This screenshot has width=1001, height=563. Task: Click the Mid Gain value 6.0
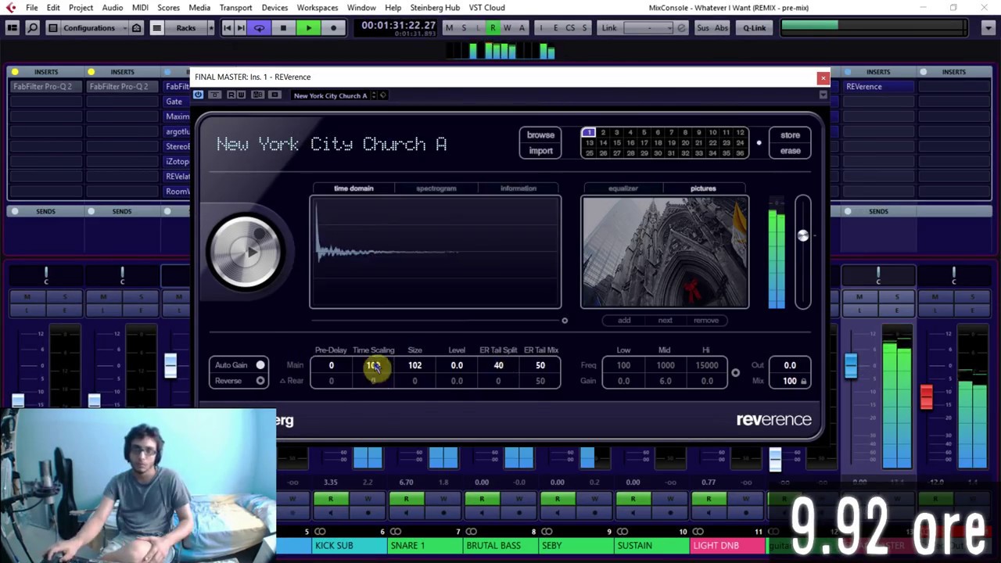665,381
